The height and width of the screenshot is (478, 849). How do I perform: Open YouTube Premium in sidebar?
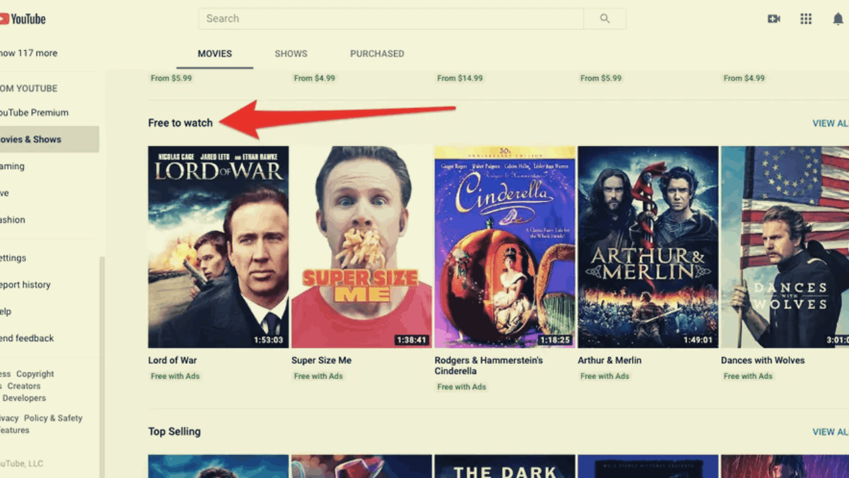pos(34,113)
